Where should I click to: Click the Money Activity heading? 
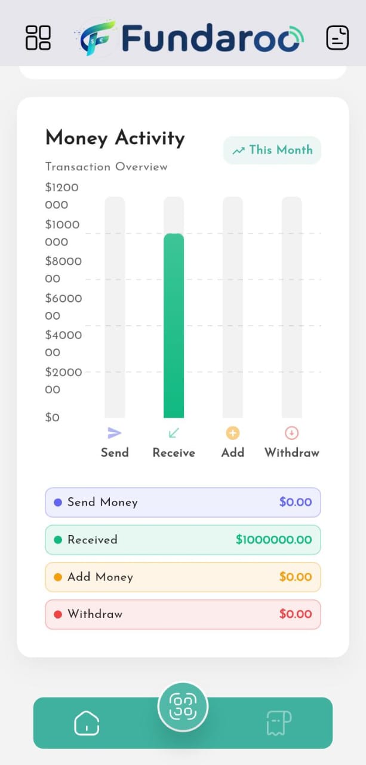[115, 138]
